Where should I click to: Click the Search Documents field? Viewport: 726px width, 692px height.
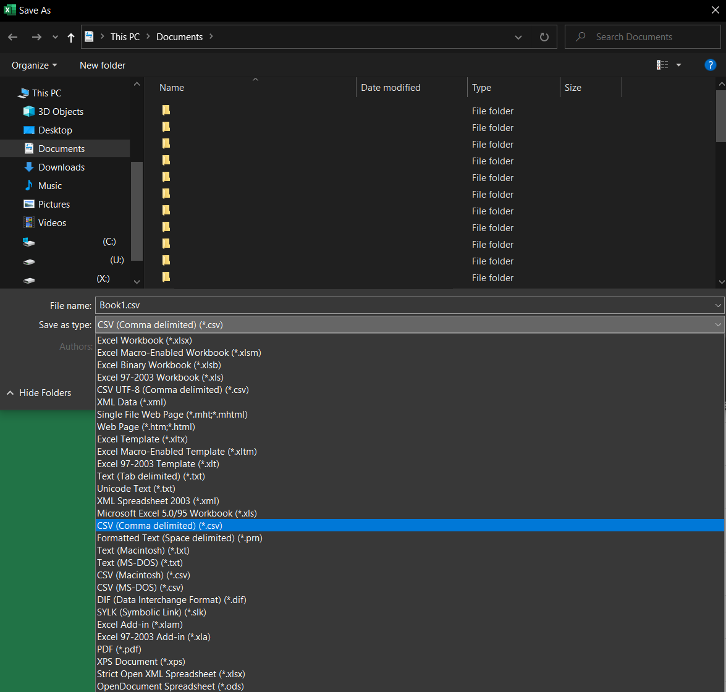[643, 37]
